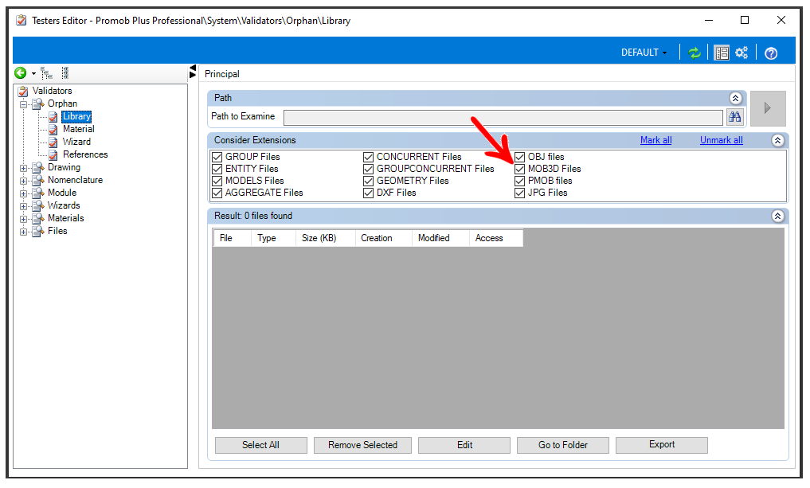Click the Remove Selected button
Screen dimensions: 810x488
362,445
